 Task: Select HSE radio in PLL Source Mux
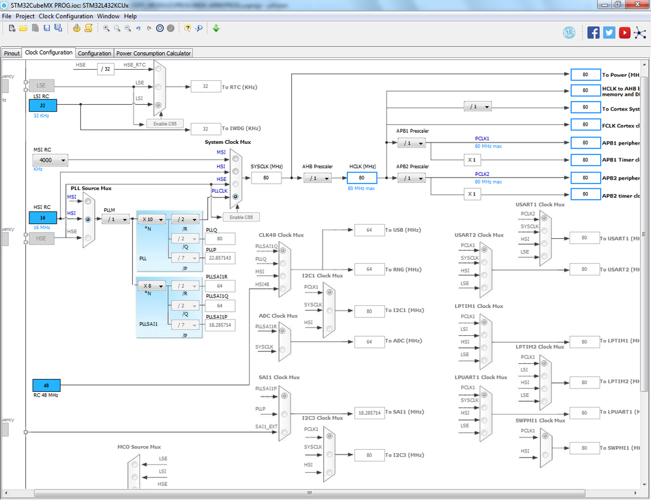pos(87,238)
